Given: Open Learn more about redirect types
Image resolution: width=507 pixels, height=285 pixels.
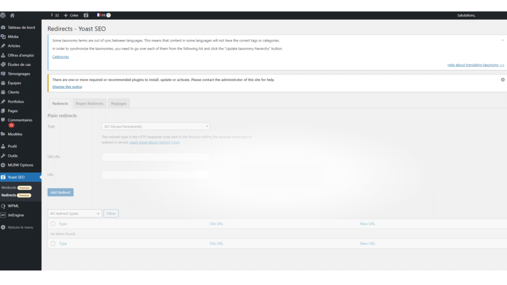Looking at the screenshot, I should 155,142.
